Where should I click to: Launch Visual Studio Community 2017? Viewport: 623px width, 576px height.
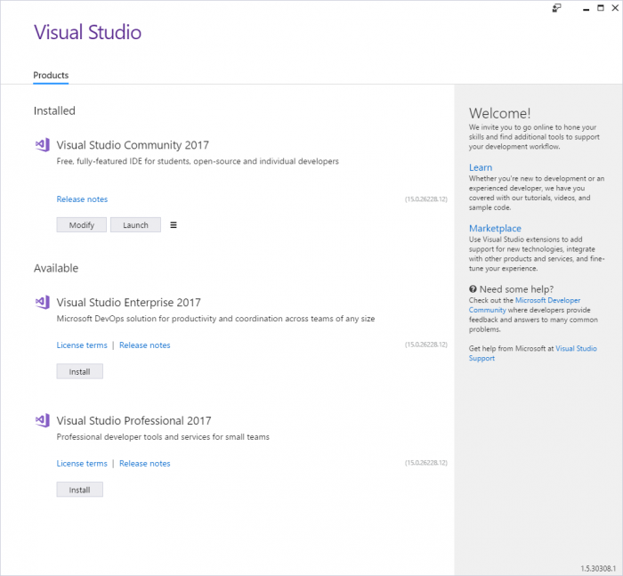pyautogui.click(x=135, y=224)
